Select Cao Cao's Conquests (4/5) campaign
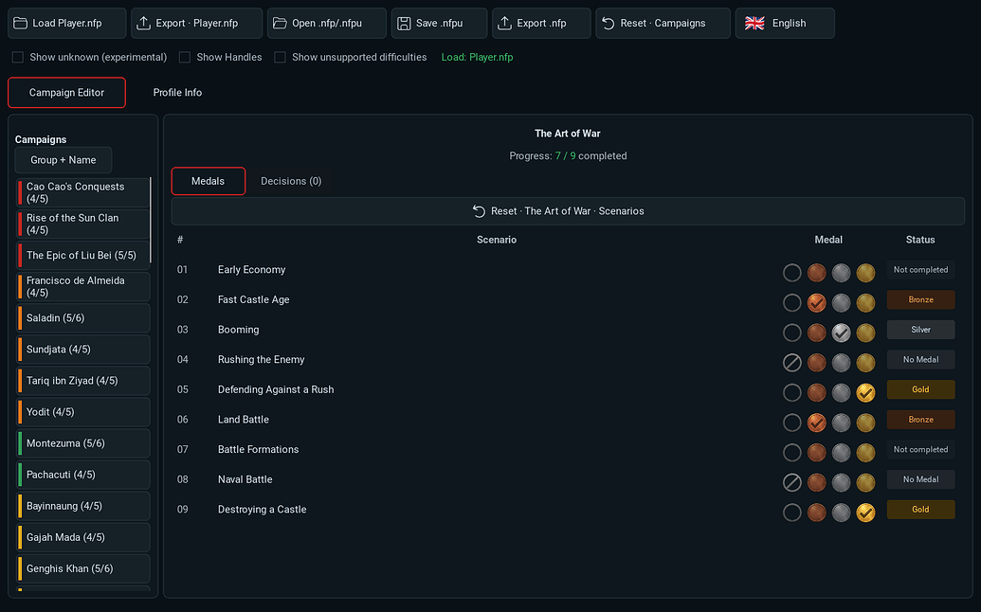The width and height of the screenshot is (981, 612). 83,192
